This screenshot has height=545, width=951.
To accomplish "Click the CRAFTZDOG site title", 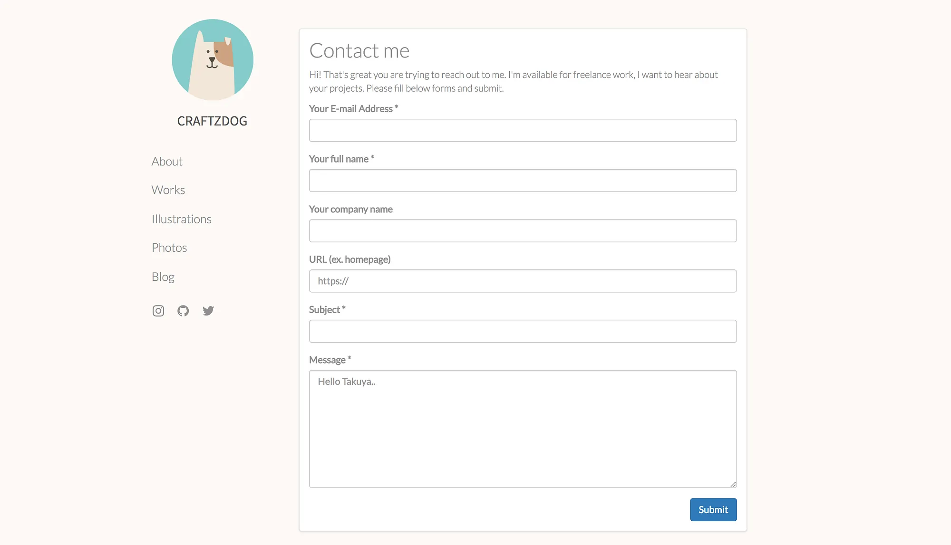I will [x=212, y=121].
